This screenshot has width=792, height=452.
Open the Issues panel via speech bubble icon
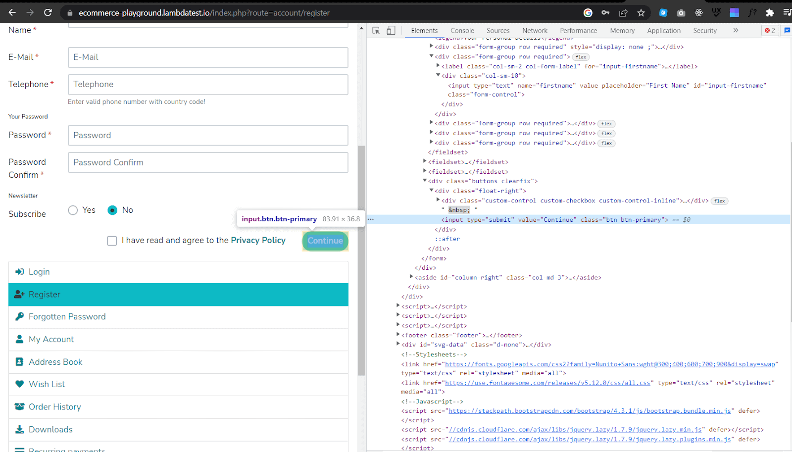tap(787, 30)
